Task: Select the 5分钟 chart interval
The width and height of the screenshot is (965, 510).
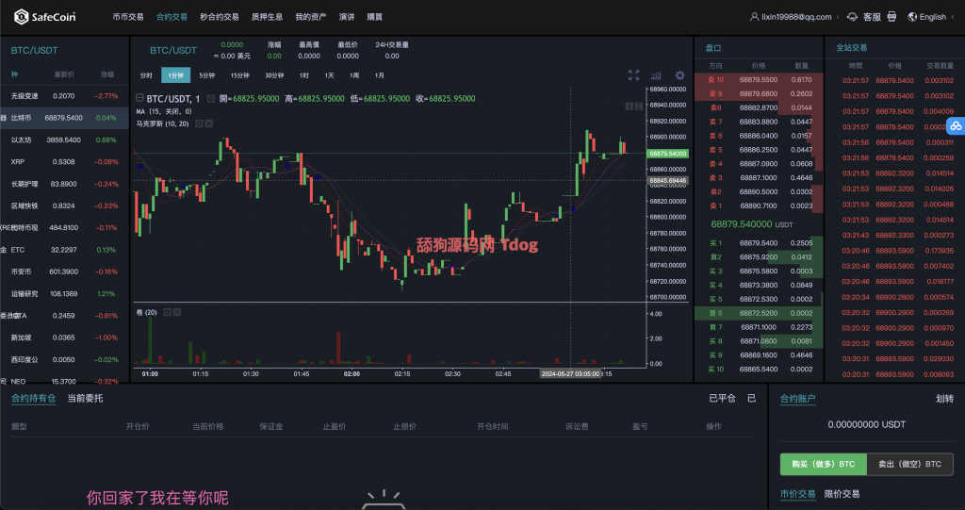Action: point(206,75)
